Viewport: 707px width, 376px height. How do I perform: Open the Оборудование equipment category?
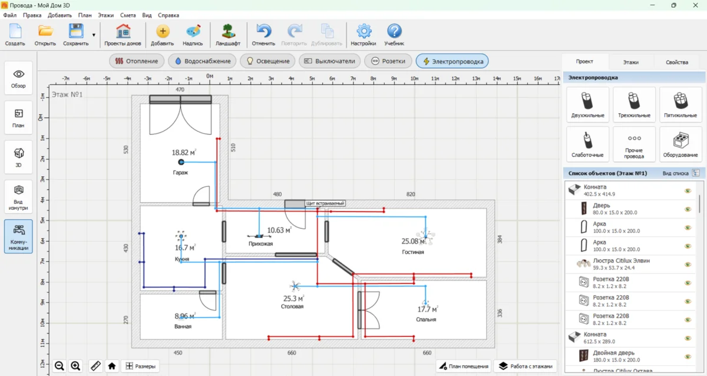680,144
